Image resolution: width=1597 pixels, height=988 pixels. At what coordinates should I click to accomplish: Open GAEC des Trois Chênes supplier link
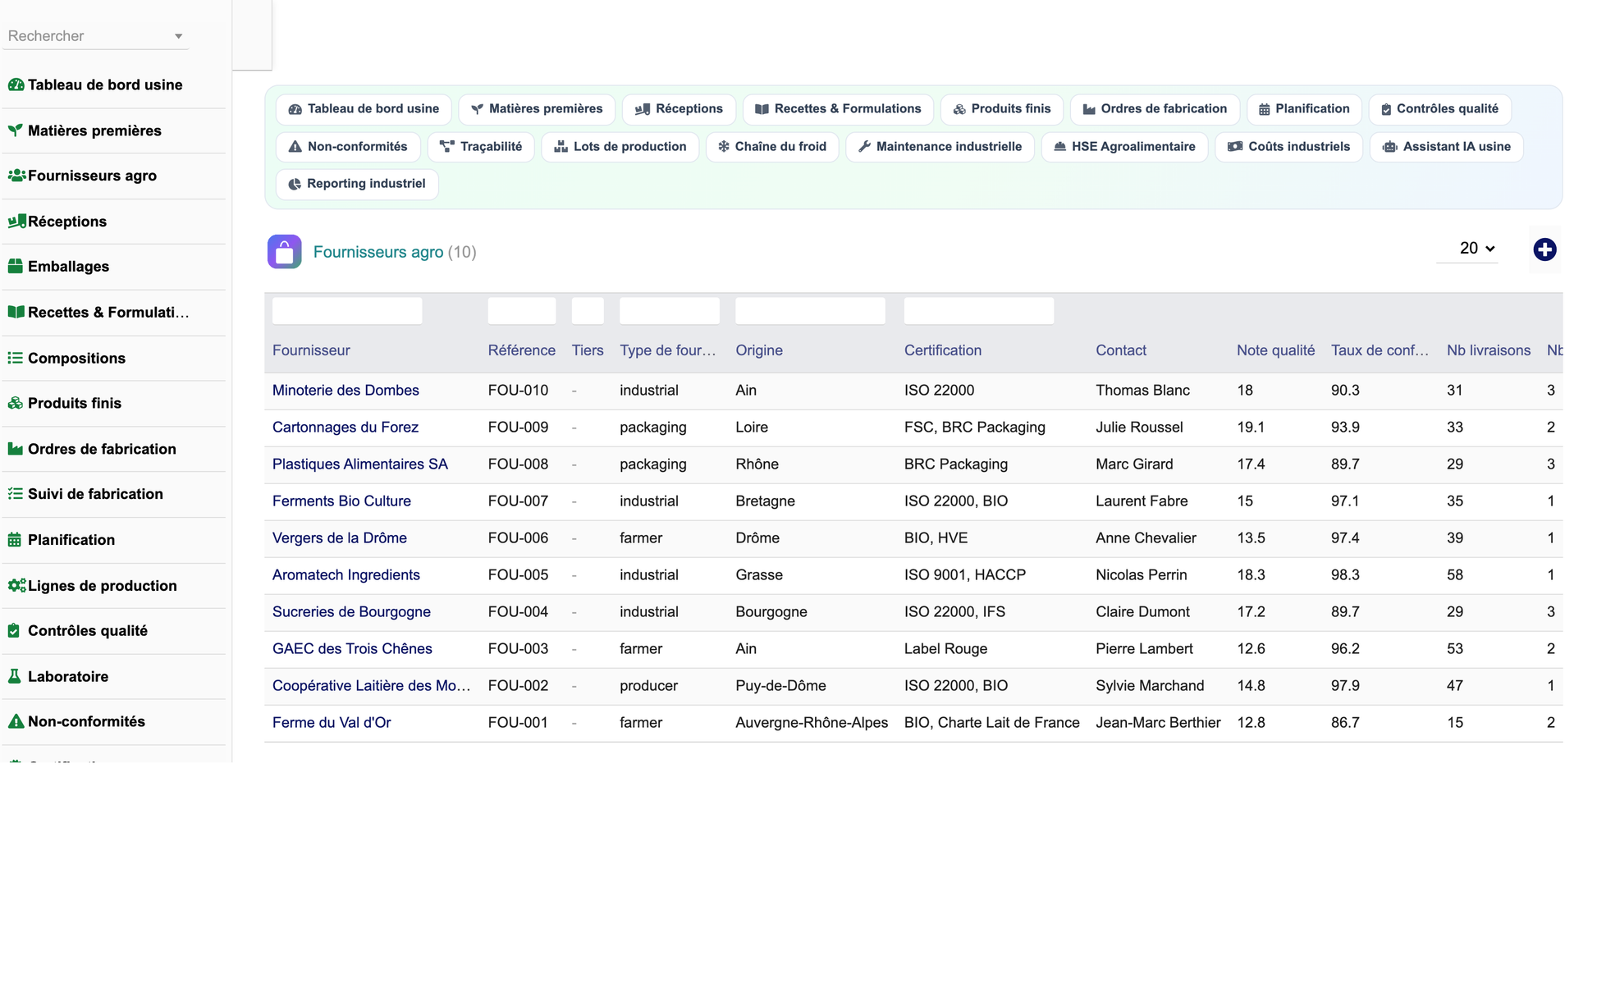point(352,649)
